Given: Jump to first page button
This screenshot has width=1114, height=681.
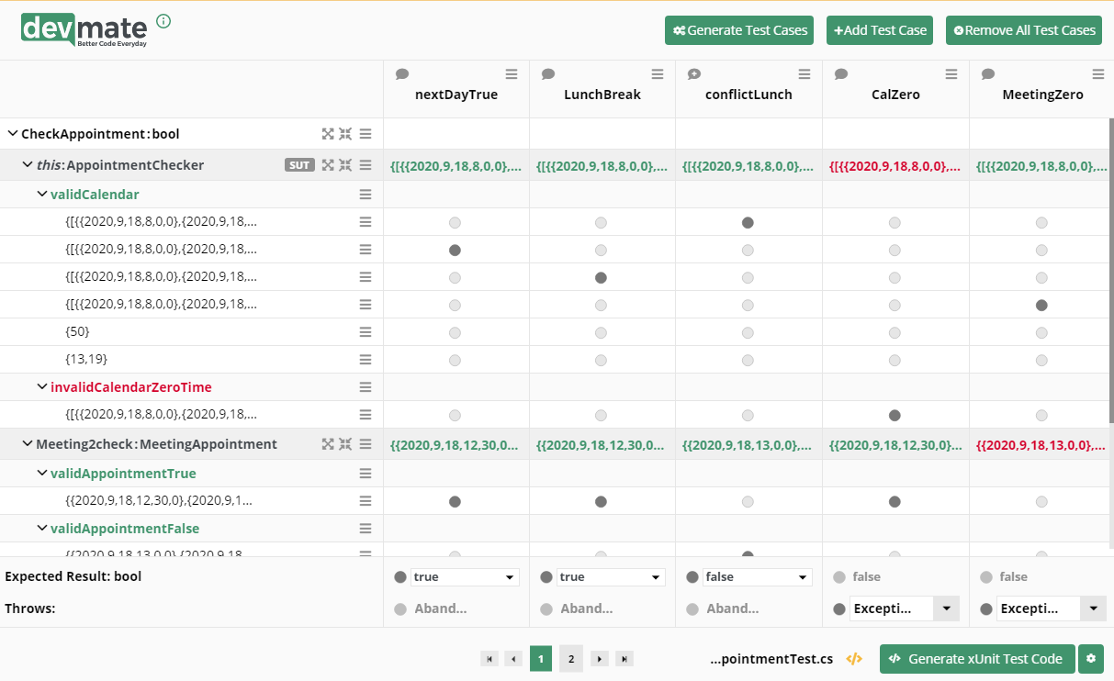Looking at the screenshot, I should (x=489, y=659).
